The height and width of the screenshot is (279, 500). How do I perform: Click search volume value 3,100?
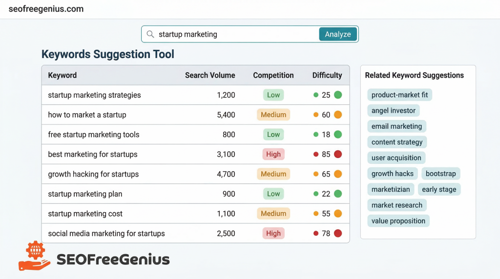tap(226, 154)
